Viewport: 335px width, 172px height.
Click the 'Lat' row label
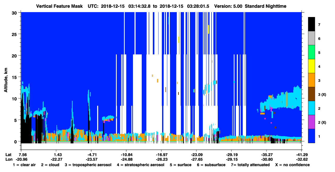pyautogui.click(x=9, y=154)
